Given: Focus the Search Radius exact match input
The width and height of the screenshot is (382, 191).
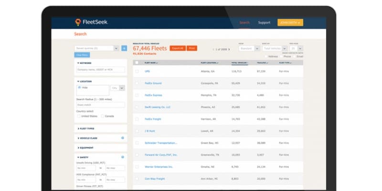Looking at the screenshot, I should tap(101, 105).
